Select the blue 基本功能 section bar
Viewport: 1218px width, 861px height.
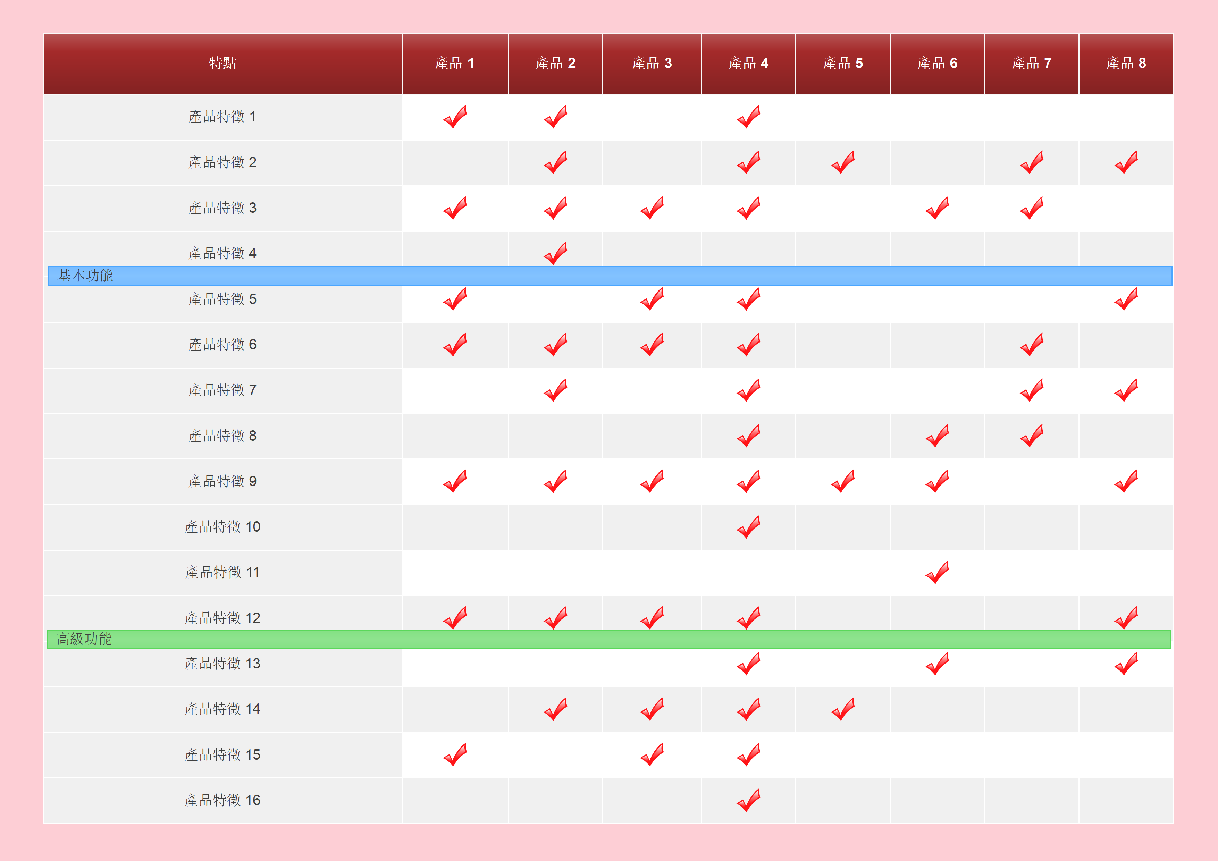pyautogui.click(x=610, y=276)
